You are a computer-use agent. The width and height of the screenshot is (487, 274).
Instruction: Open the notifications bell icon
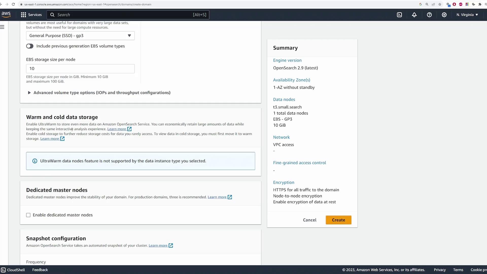(414, 15)
